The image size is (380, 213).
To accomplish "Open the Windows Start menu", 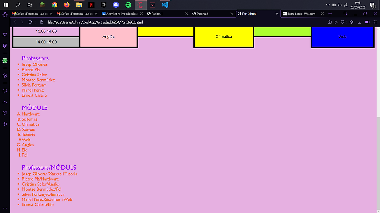I will [6, 5].
